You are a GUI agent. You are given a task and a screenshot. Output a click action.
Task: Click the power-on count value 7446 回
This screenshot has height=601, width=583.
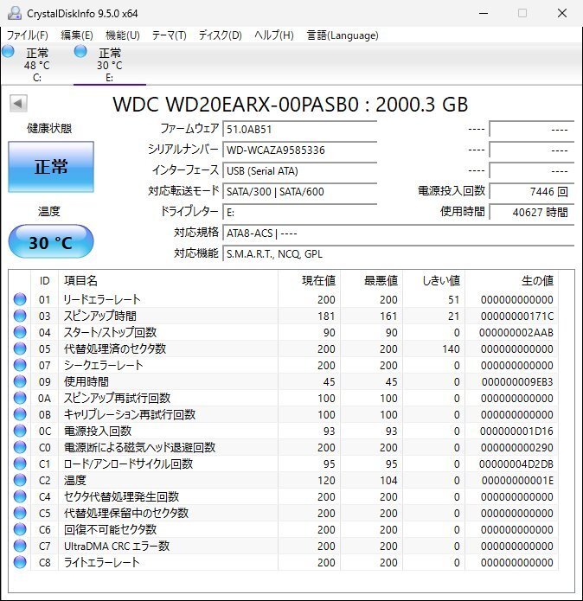pos(532,191)
